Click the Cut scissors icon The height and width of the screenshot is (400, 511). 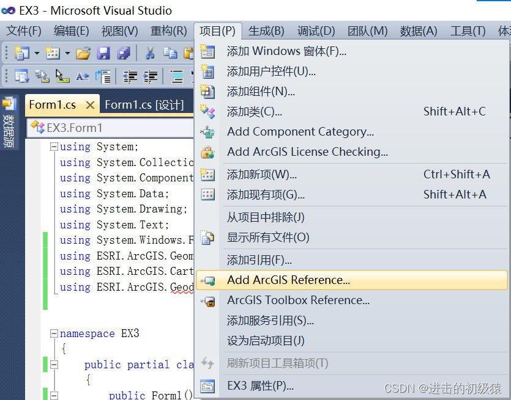coord(150,54)
